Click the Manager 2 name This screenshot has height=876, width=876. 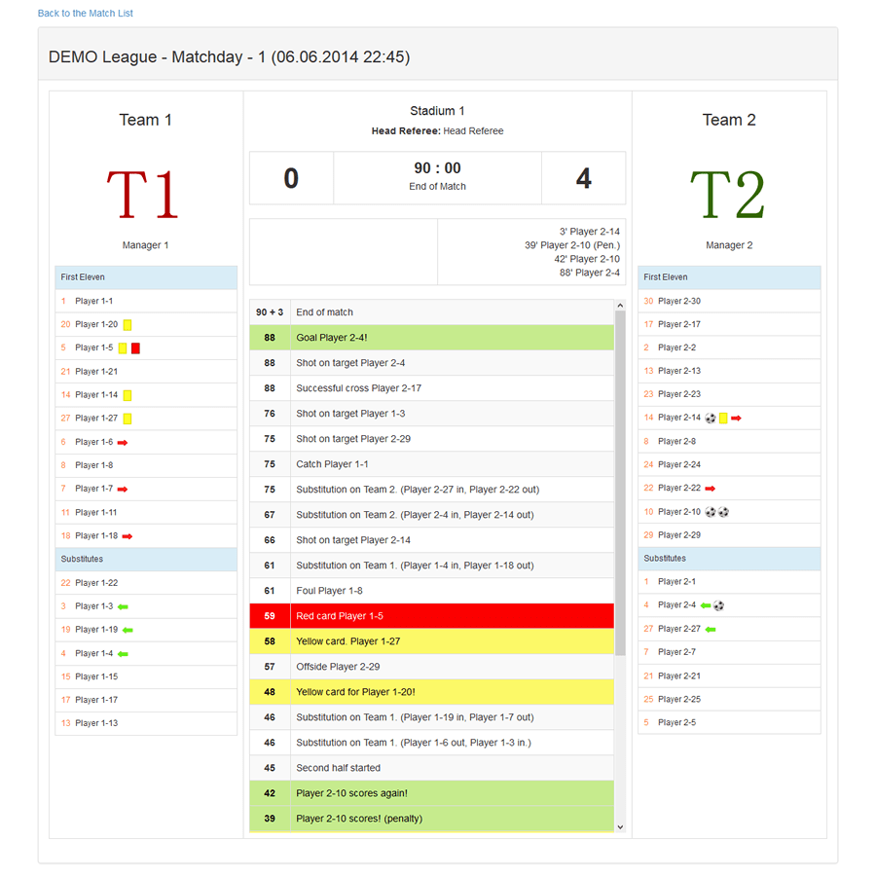pos(729,245)
